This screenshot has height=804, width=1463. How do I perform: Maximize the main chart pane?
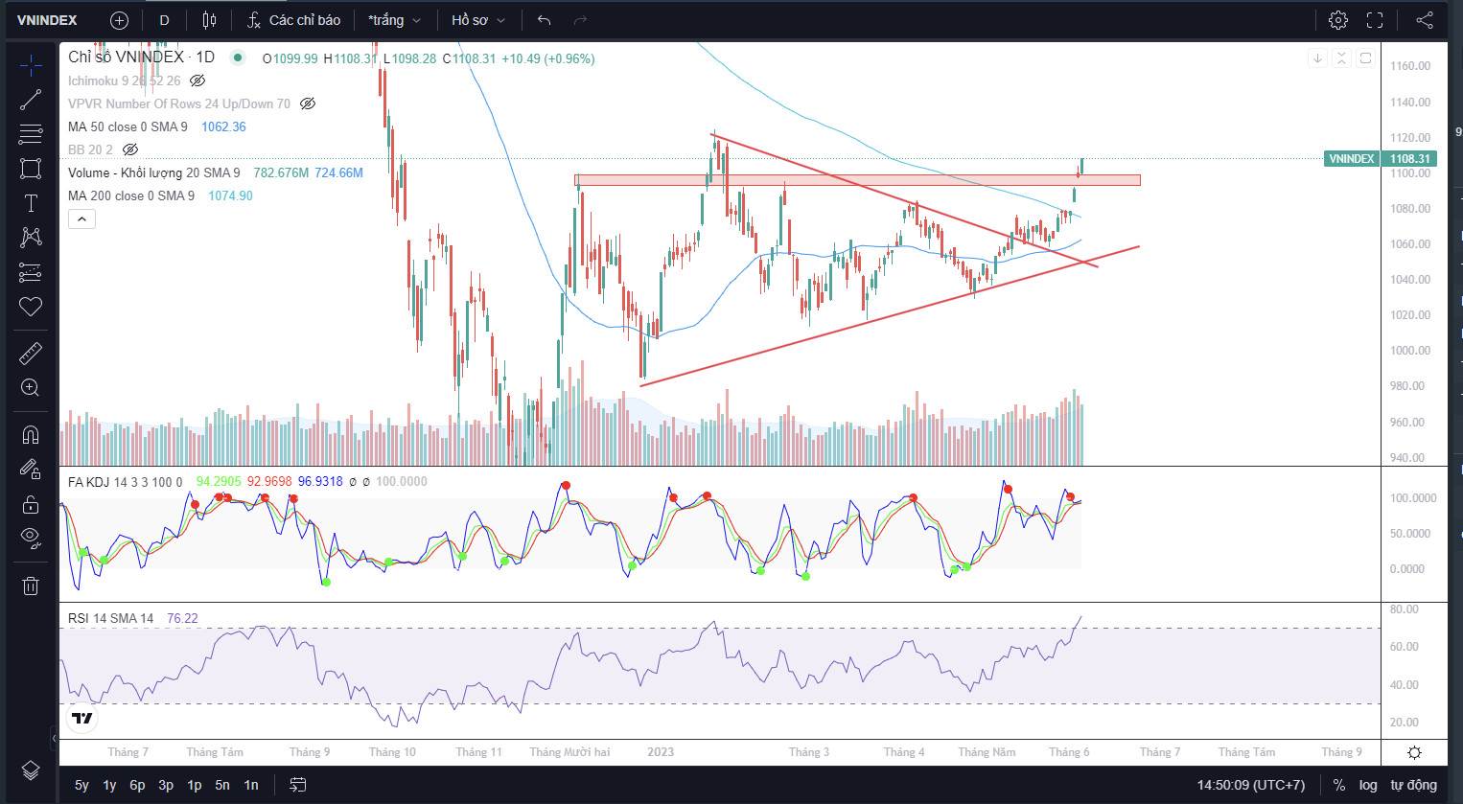click(x=1365, y=58)
